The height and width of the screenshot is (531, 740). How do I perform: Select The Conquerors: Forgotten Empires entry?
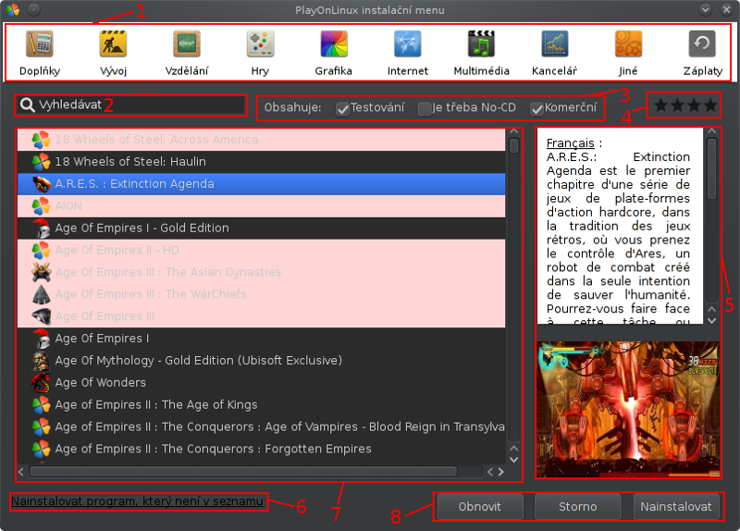coord(261,449)
